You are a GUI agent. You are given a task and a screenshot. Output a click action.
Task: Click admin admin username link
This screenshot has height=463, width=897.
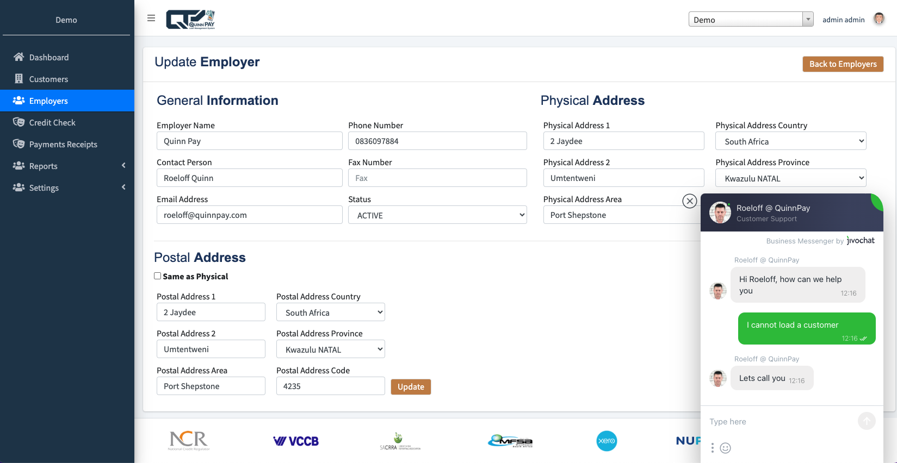(x=843, y=20)
